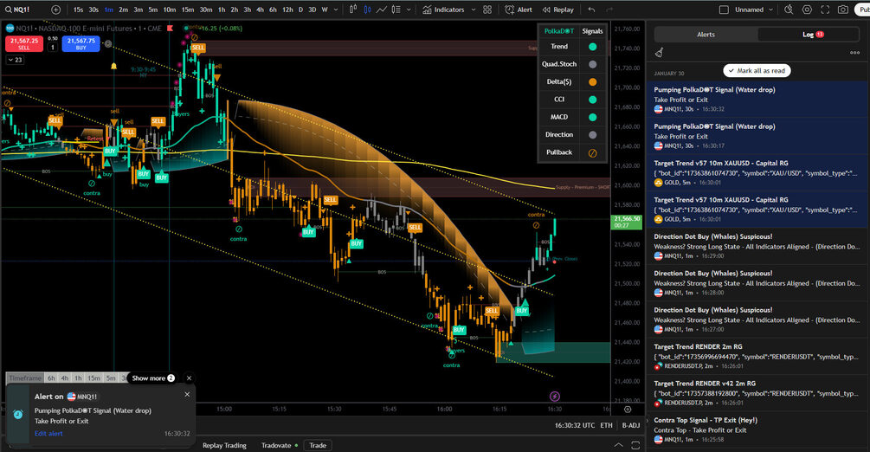This screenshot has width=870, height=452.
Task: Click the purple lightning events icon on chart
Action: (x=554, y=396)
